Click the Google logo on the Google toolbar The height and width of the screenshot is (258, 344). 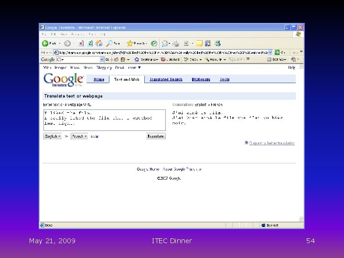click(48, 59)
